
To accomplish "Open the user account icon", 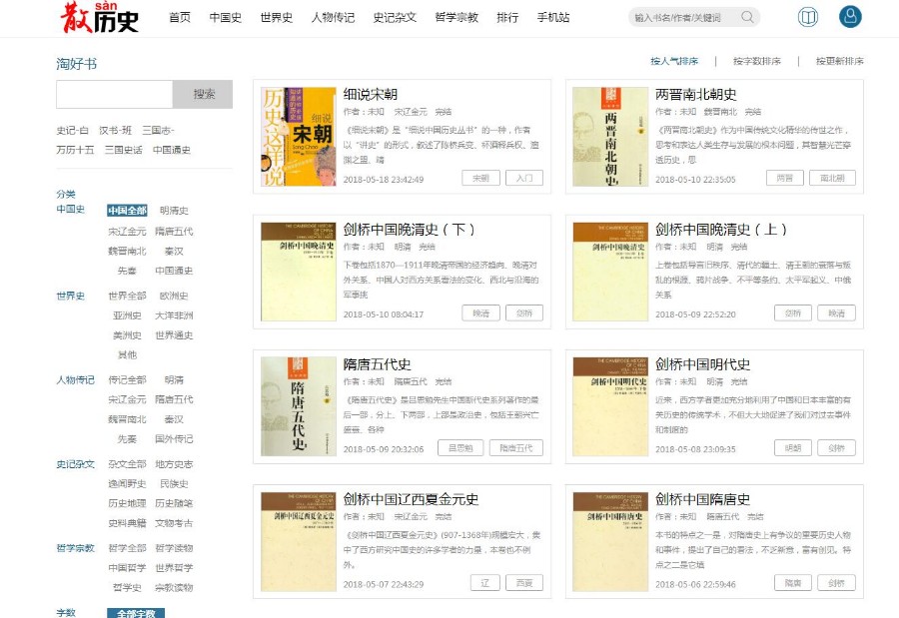I will pos(850,17).
